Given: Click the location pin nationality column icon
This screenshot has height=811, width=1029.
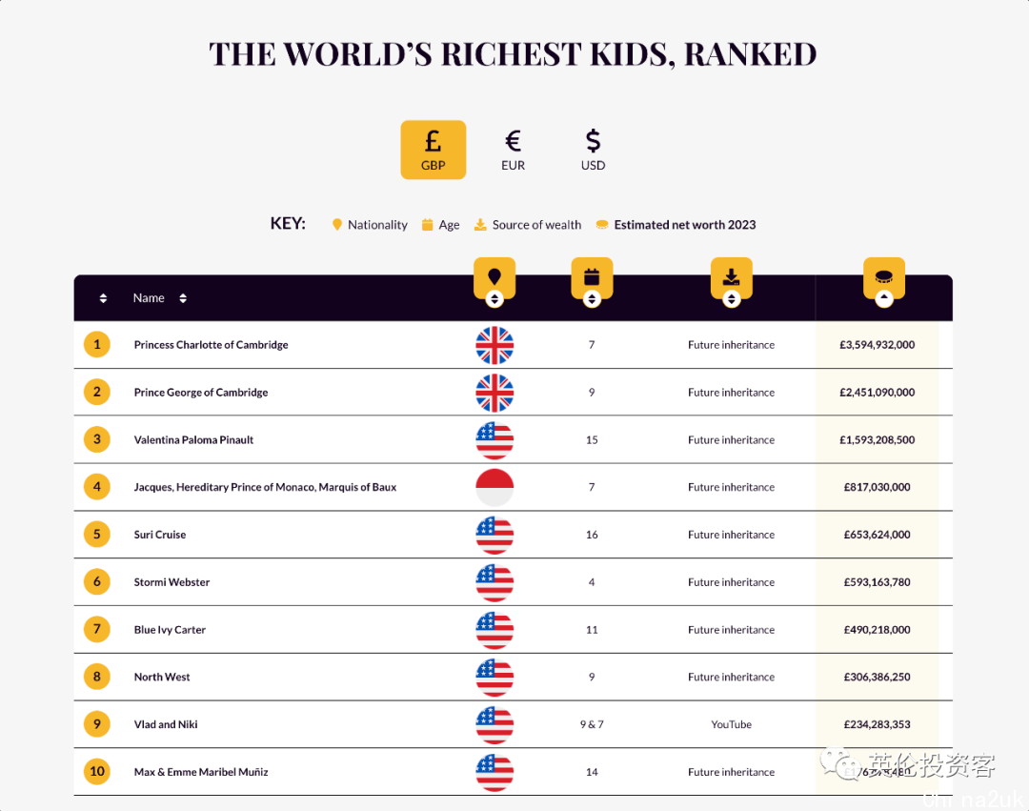Looking at the screenshot, I should pyautogui.click(x=494, y=276).
